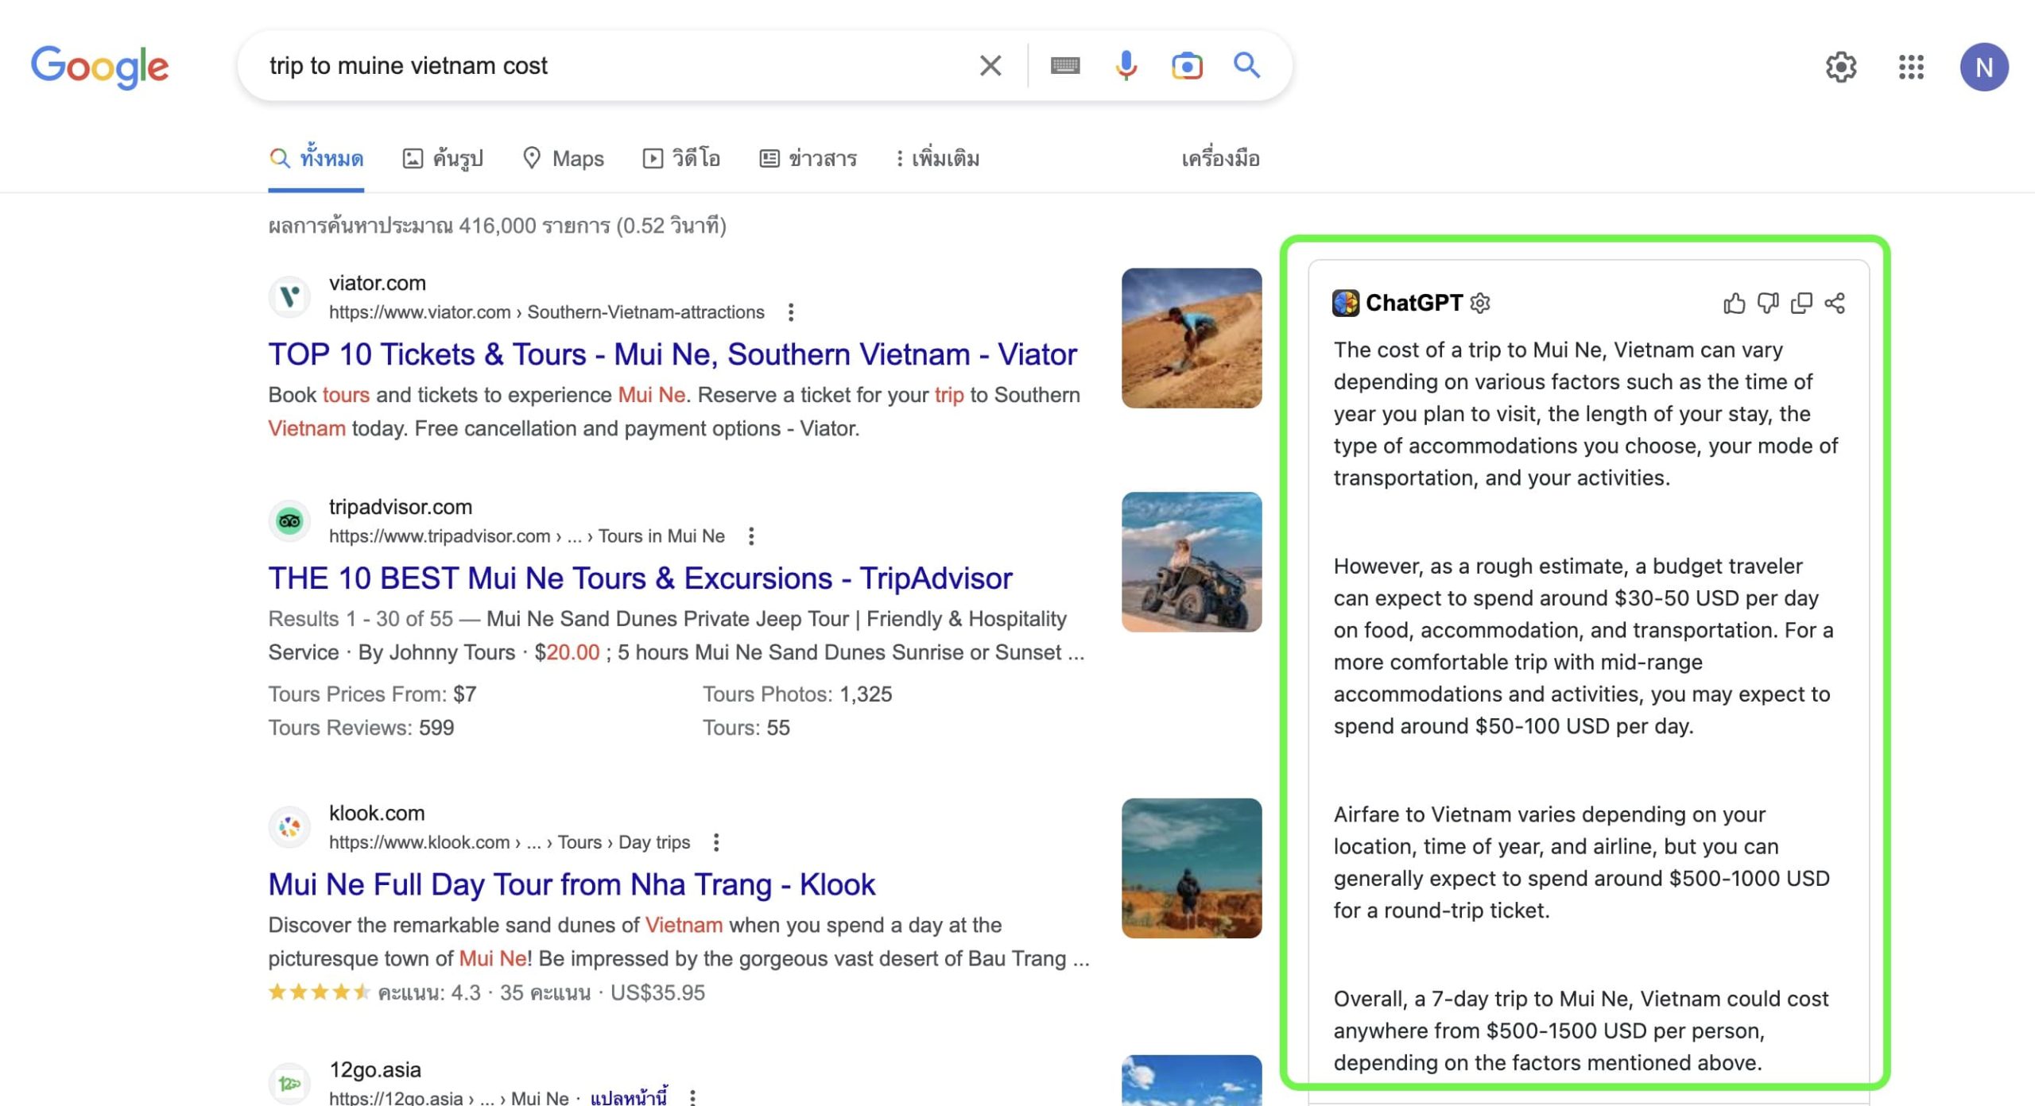Image resolution: width=2035 pixels, height=1106 pixels.
Task: Copy the ChatGPT response
Action: (x=1803, y=303)
